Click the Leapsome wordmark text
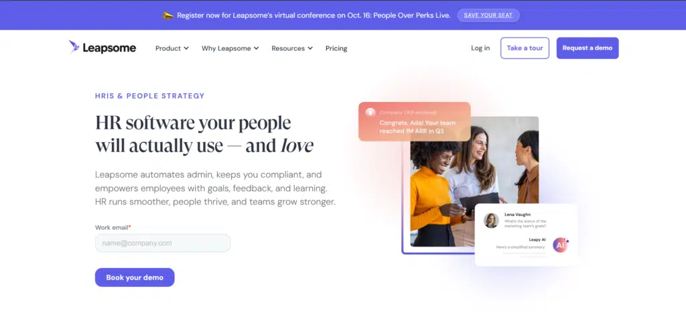 pos(109,48)
